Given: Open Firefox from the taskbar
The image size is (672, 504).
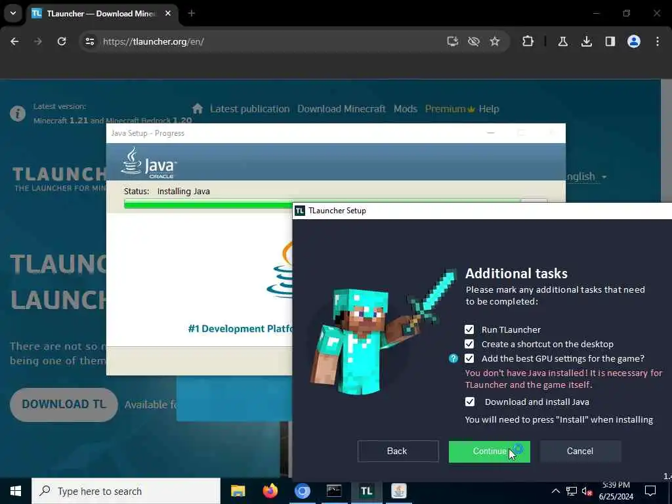Looking at the screenshot, I should 270,491.
